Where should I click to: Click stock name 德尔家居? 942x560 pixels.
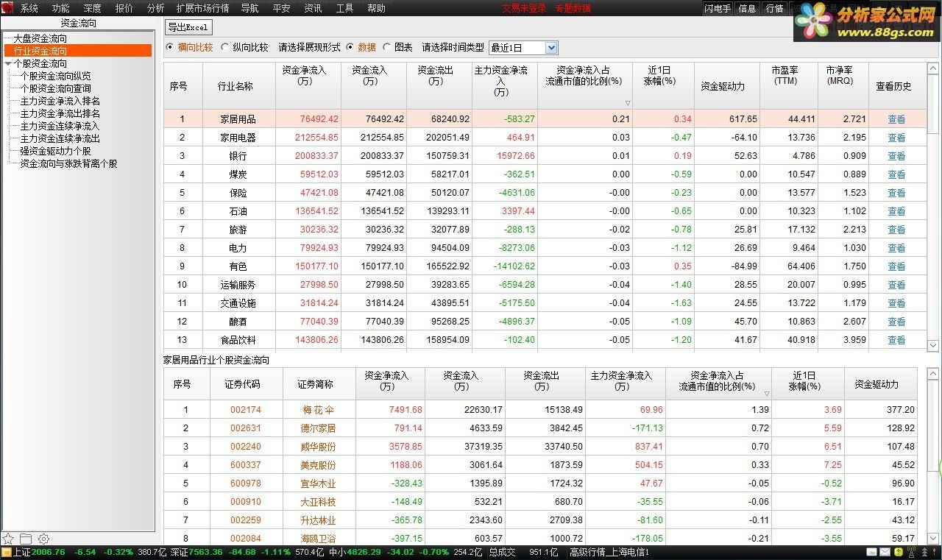(319, 428)
